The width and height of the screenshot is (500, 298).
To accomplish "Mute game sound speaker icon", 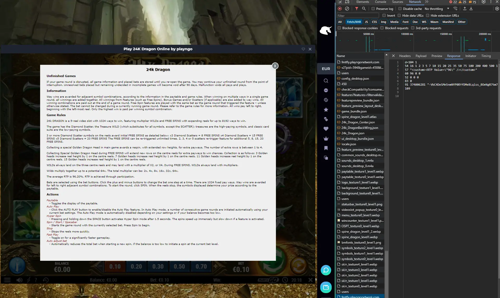I will pyautogui.click(x=19, y=280).
